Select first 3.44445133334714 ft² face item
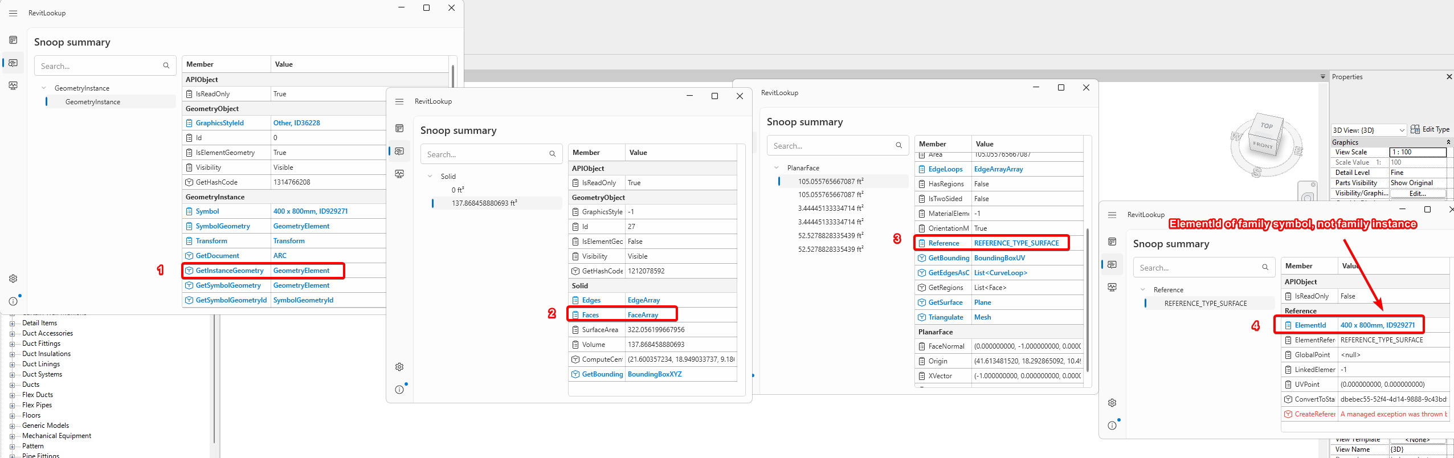This screenshot has width=1454, height=458. [831, 208]
